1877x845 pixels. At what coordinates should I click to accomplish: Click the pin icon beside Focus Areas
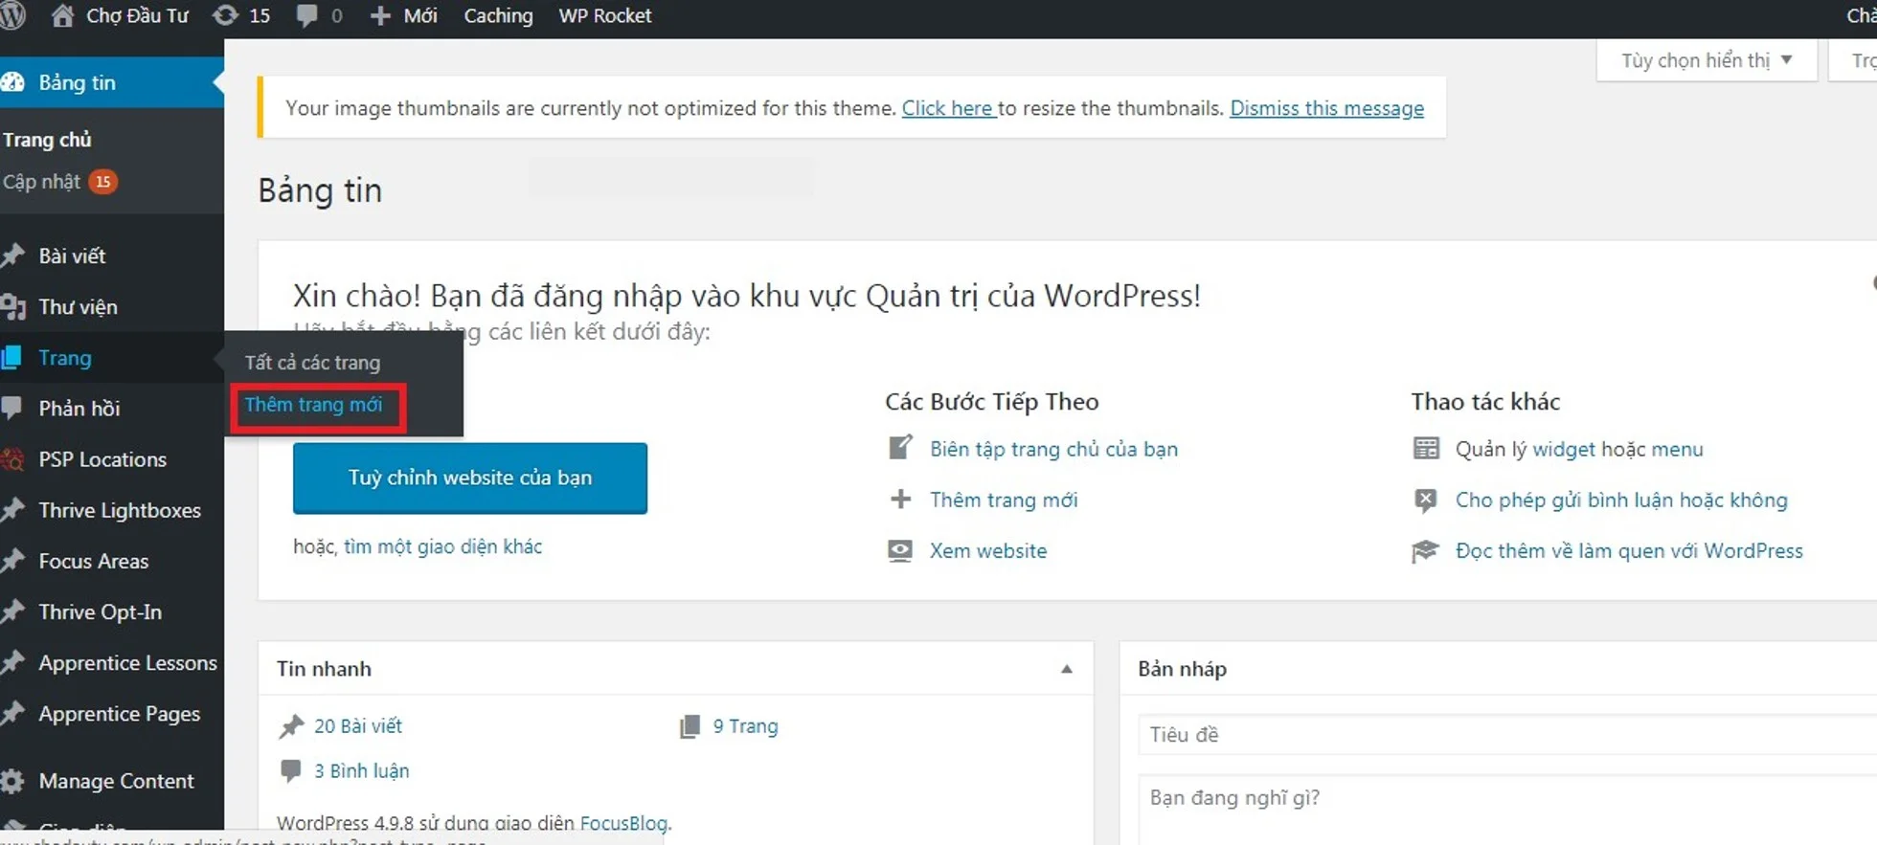click(x=12, y=561)
